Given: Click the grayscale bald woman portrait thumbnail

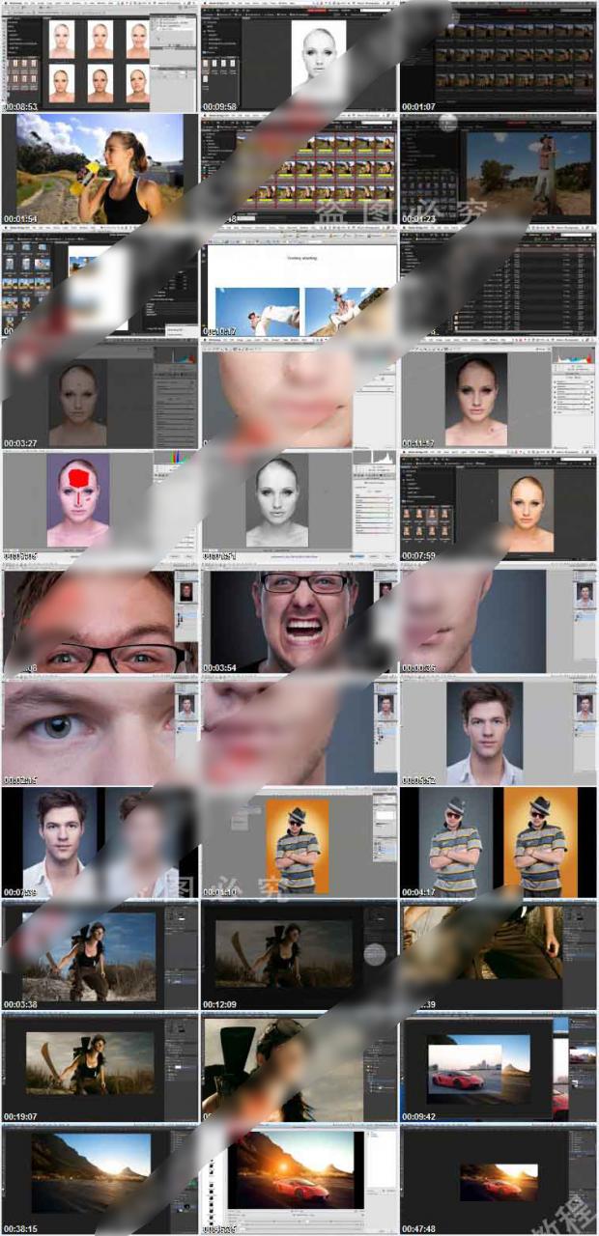Looking at the screenshot, I should click(x=299, y=506).
